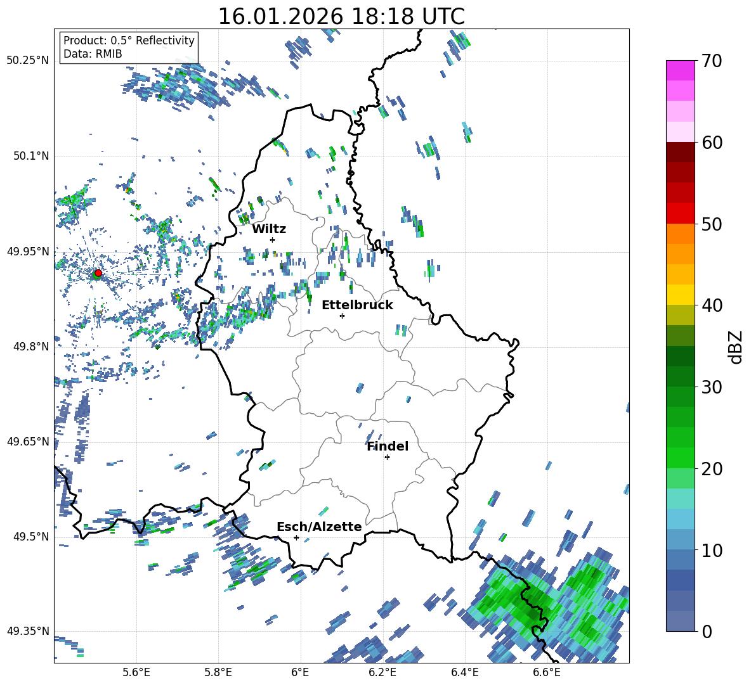
Task: Click the bright red colorbar segment above 50
Action: coord(680,214)
